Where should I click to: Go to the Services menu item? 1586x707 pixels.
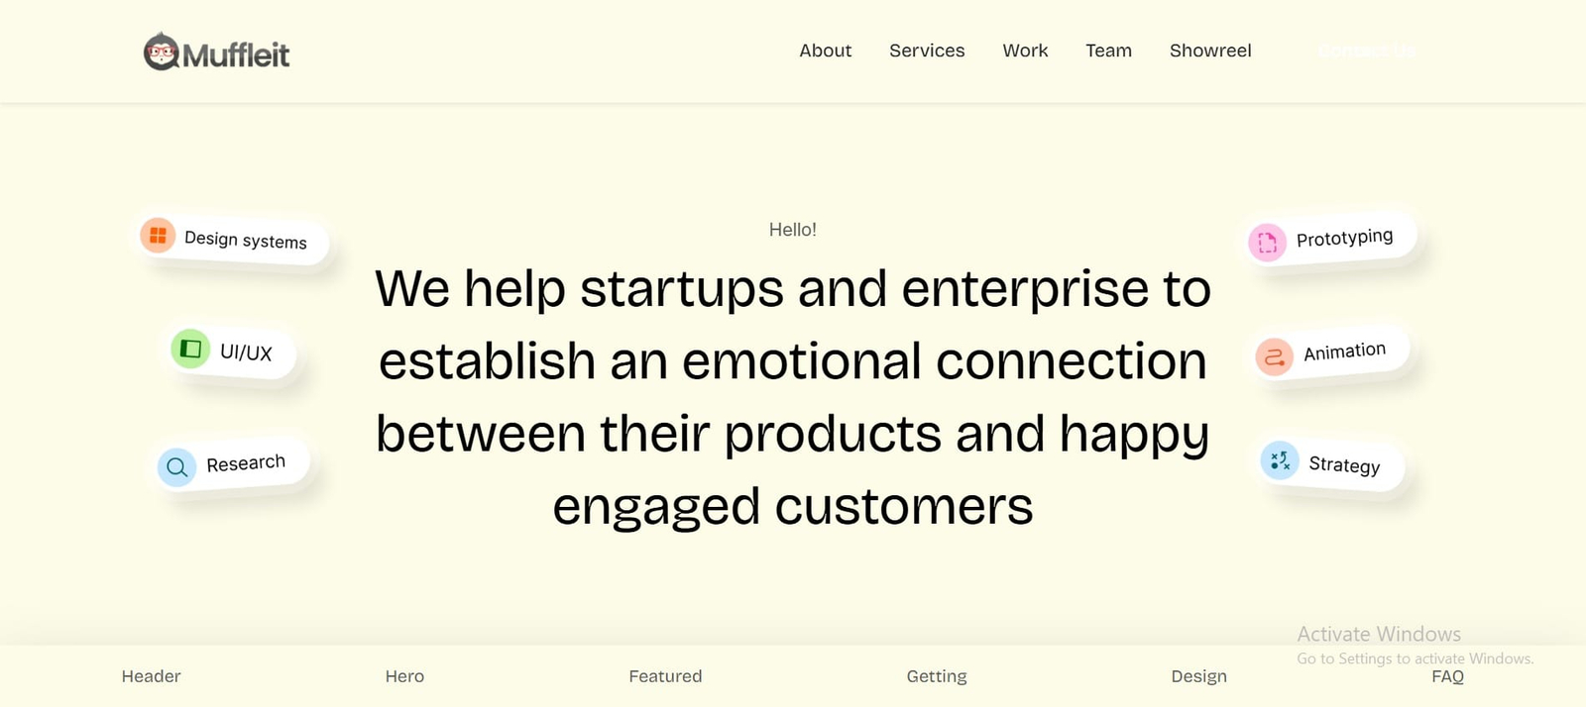click(x=927, y=50)
